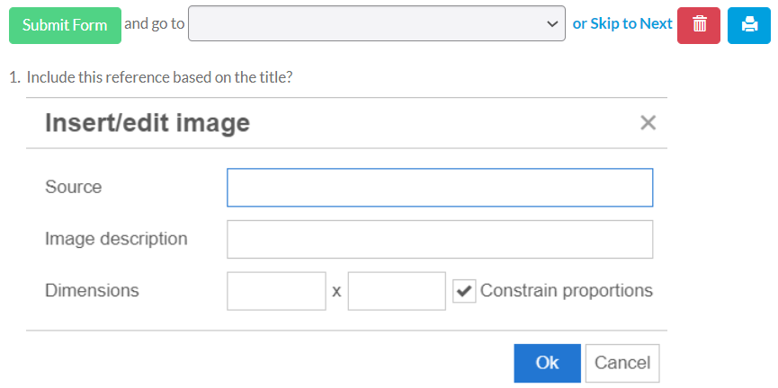Follow the 'or Skip to Next' link
The image size is (778, 388).
pos(622,23)
